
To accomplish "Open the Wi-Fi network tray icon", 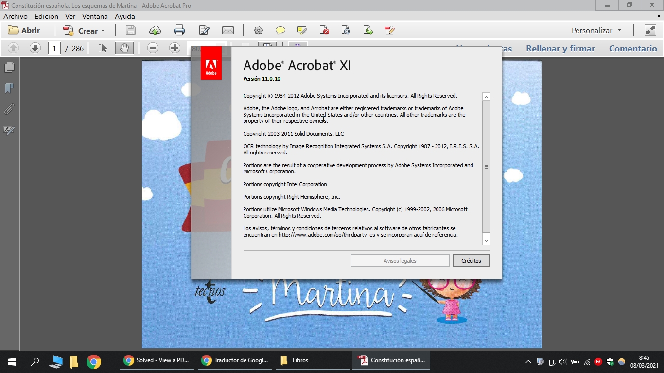I will (x=587, y=362).
